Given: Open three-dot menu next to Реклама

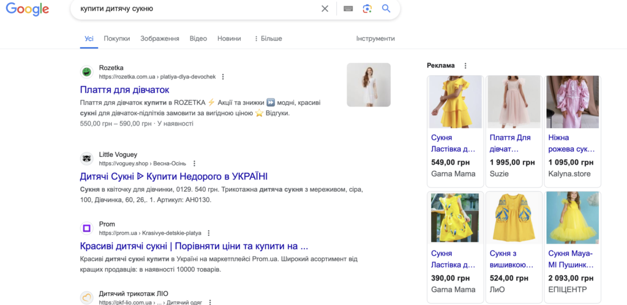Looking at the screenshot, I should [465, 66].
